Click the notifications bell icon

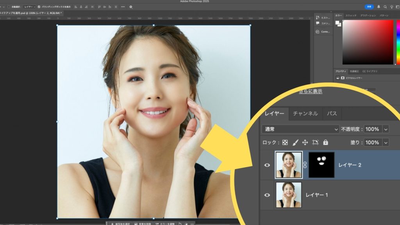379,7
